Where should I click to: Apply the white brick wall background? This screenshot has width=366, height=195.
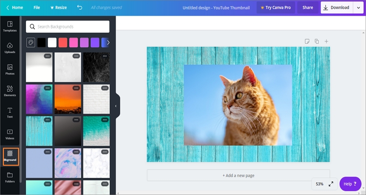tap(97, 99)
